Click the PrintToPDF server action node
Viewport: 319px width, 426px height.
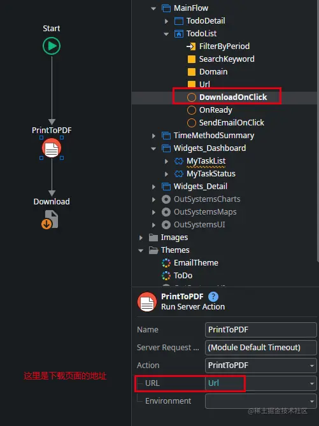(x=52, y=148)
